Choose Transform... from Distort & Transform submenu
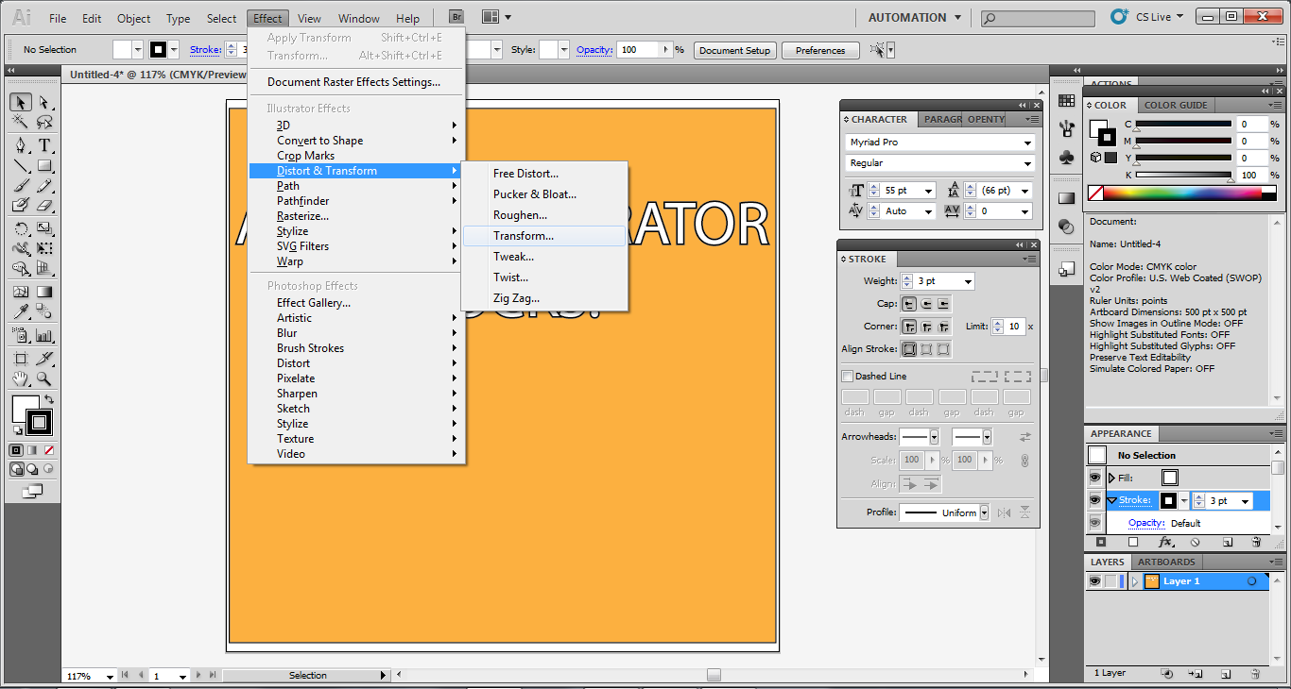The width and height of the screenshot is (1291, 689). click(544, 236)
